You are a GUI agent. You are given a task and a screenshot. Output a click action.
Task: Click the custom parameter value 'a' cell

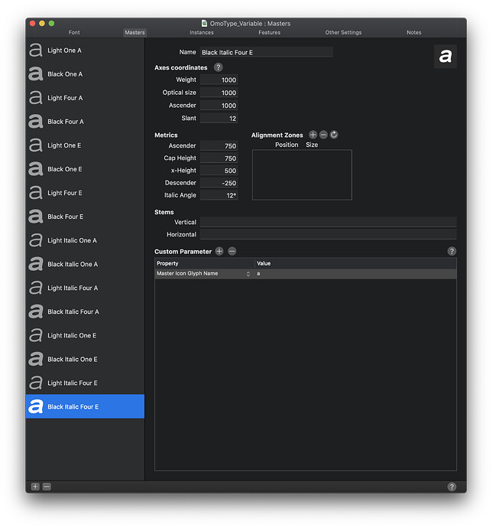pos(355,273)
